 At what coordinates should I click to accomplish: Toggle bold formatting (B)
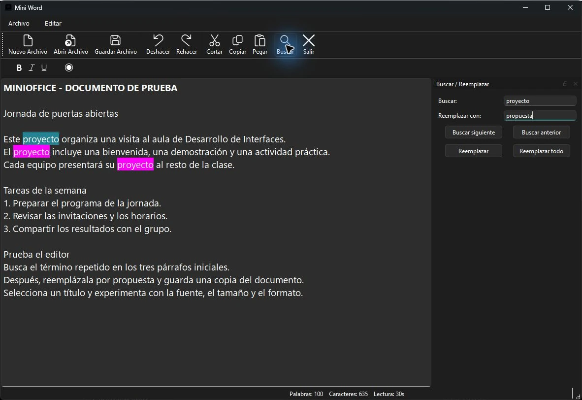[x=19, y=67]
